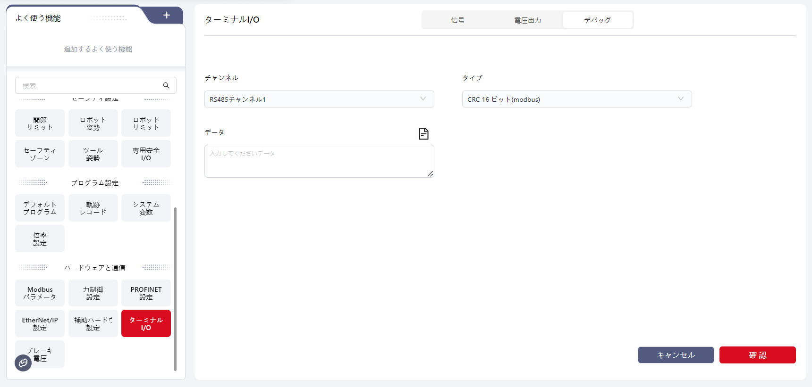Click the plus icon to add favorite
Image resolution: width=812 pixels, height=387 pixels.
click(x=166, y=16)
